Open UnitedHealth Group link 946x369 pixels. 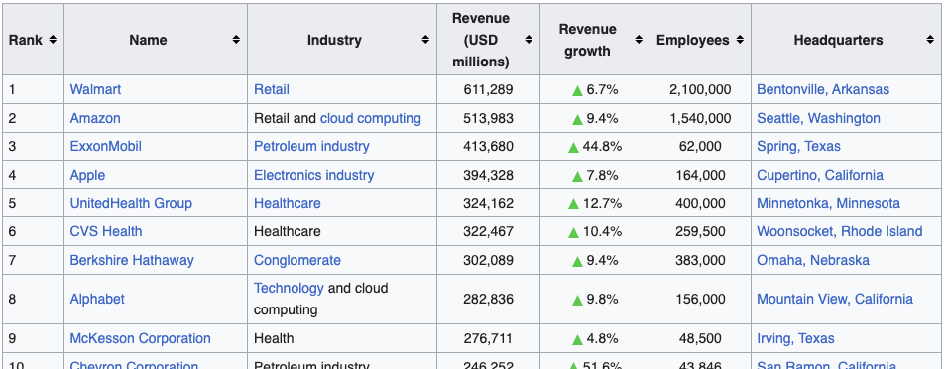(x=131, y=203)
